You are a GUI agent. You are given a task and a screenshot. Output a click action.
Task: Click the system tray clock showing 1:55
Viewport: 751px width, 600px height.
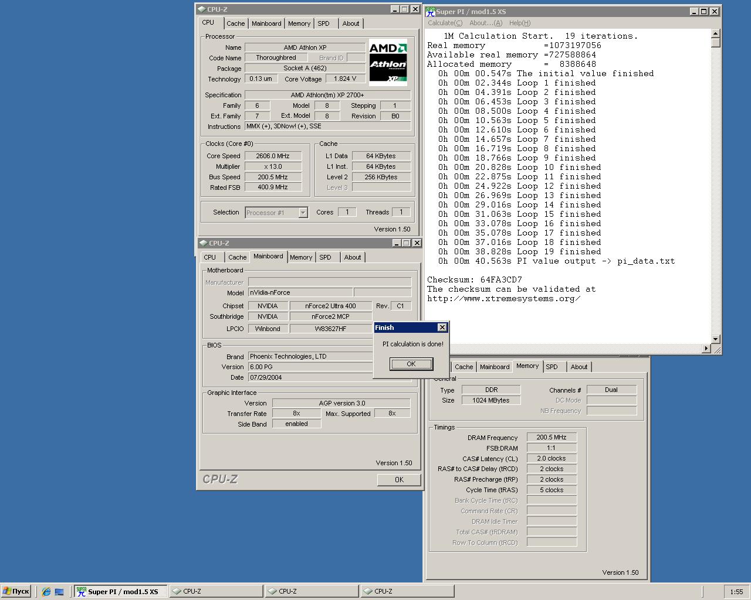(737, 592)
